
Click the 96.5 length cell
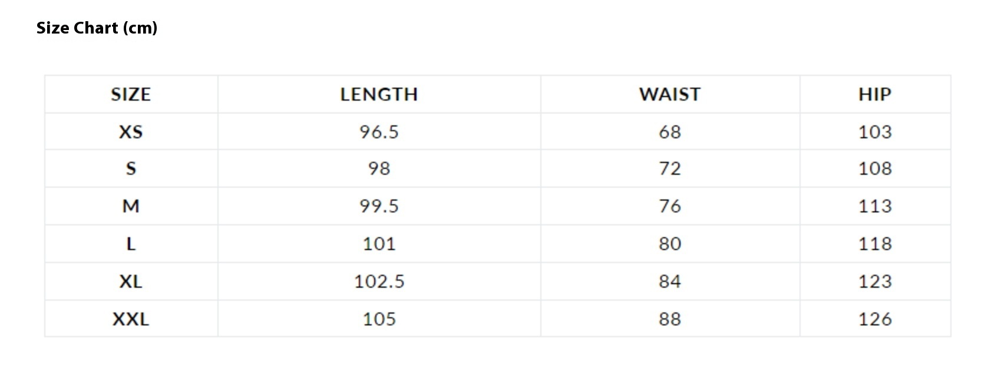point(379,132)
